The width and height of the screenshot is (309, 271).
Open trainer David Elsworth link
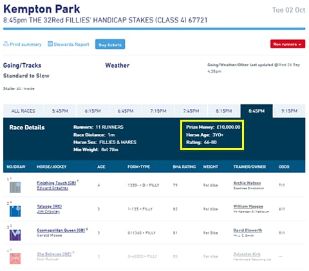tap(248, 230)
